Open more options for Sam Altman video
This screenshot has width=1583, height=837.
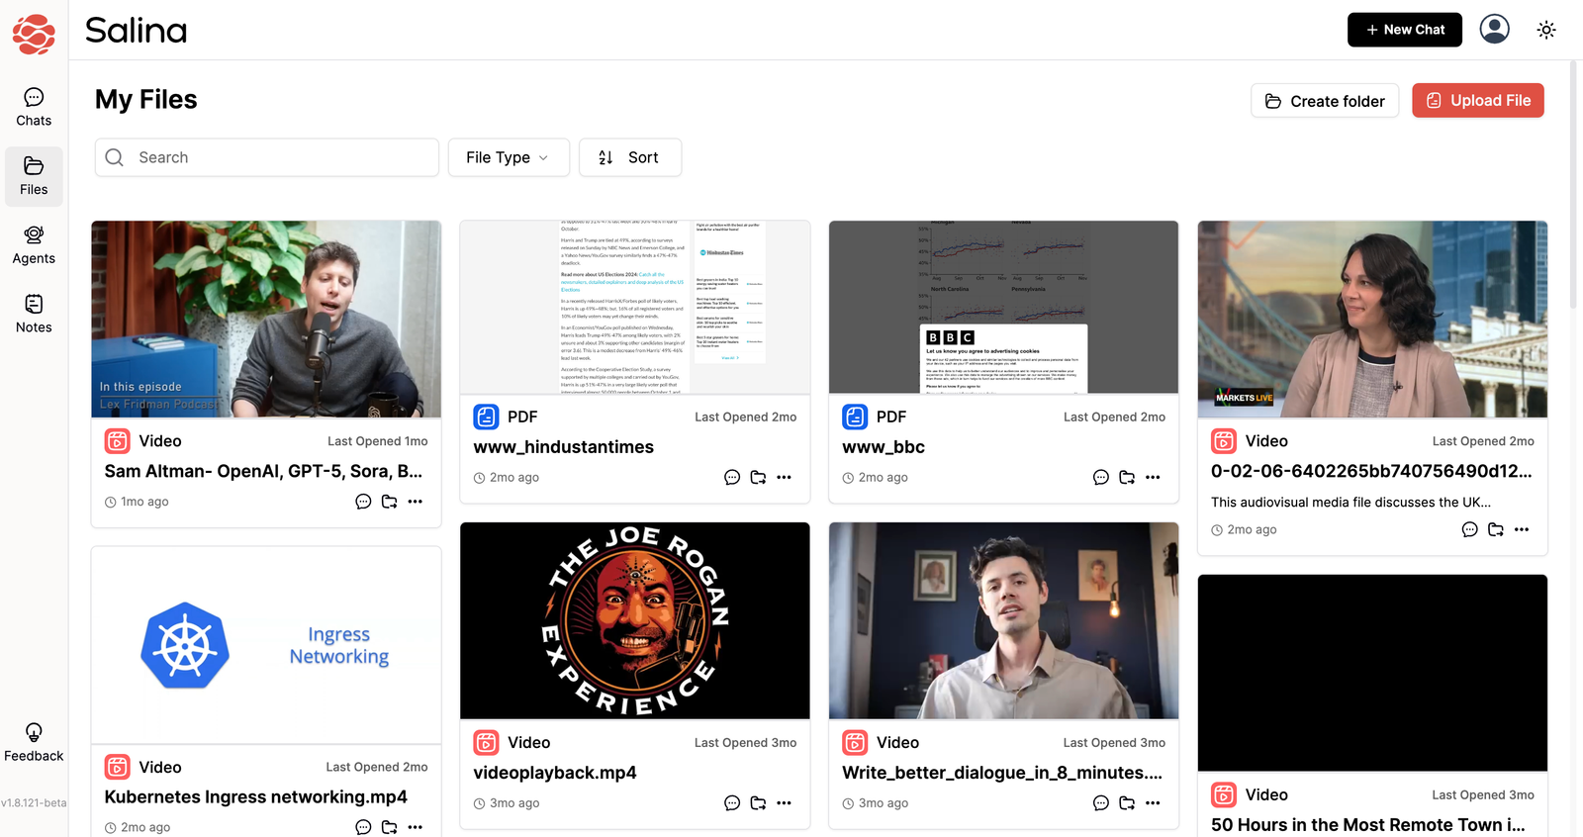416,502
